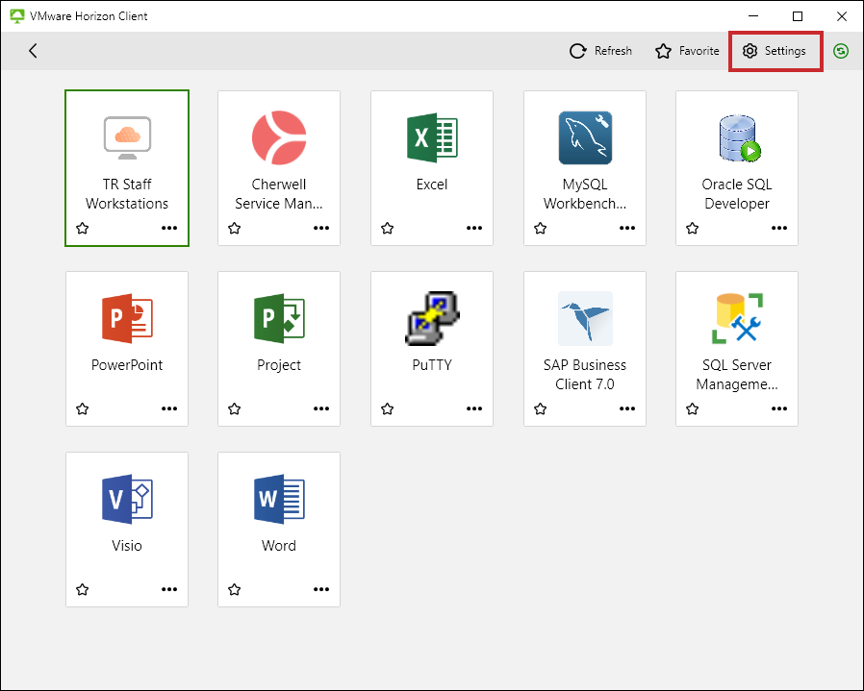This screenshot has width=864, height=691.
Task: Star the Project app as favorite
Action: pyautogui.click(x=235, y=408)
